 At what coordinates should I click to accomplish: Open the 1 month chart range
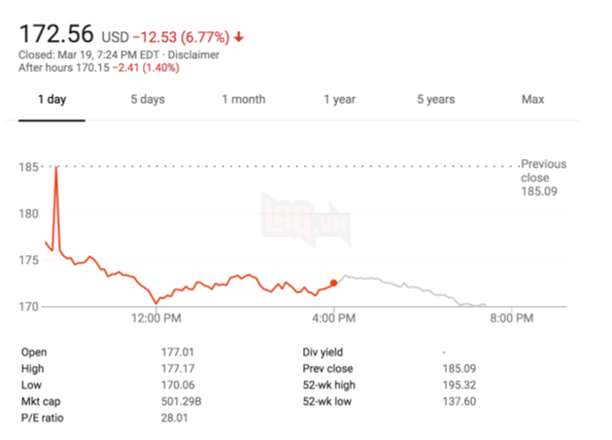(243, 99)
